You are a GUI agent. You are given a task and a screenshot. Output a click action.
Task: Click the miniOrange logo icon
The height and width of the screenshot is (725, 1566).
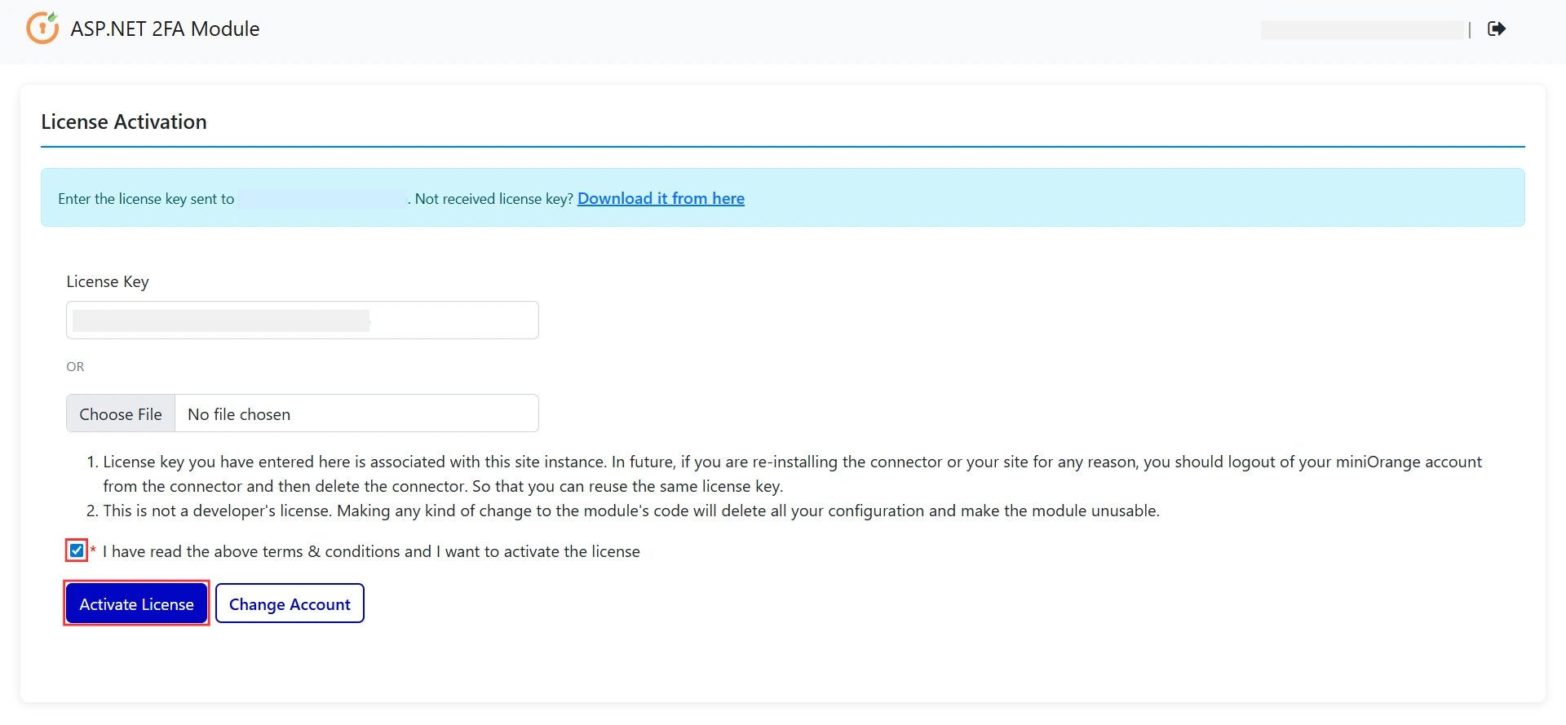[x=42, y=28]
